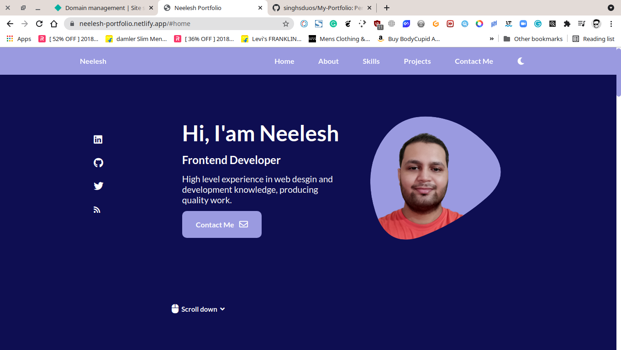Open the GNOME foot extension icon

click(348, 24)
